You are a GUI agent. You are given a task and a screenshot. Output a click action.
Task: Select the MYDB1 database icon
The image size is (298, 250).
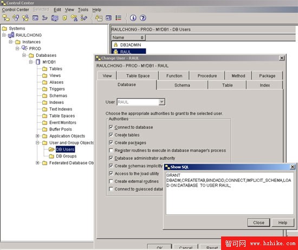tap(38, 62)
